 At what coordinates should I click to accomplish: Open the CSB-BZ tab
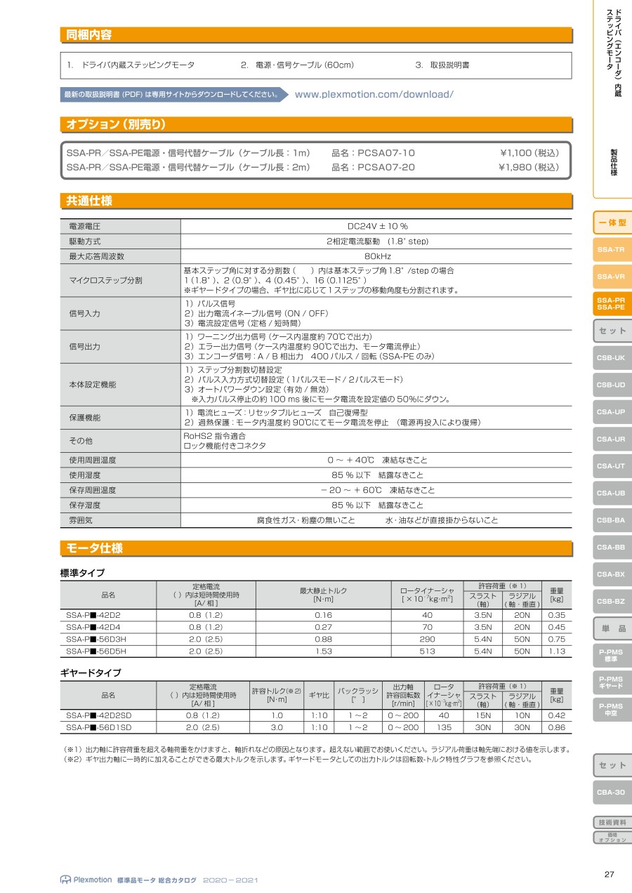coord(611,601)
